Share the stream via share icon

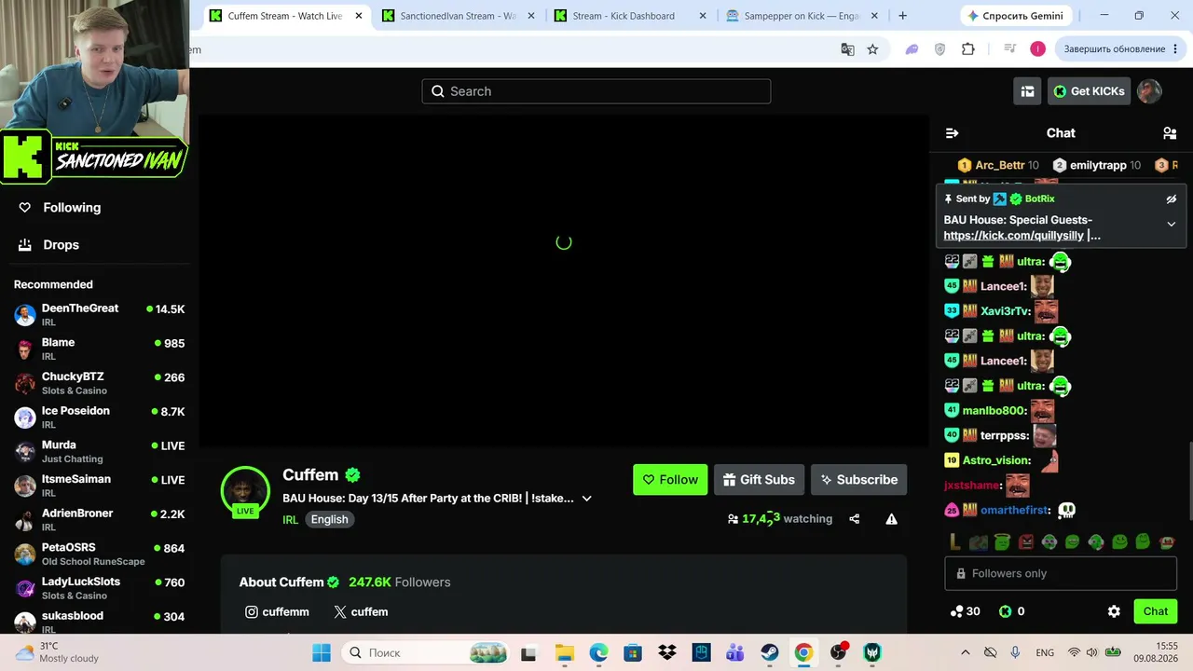click(x=855, y=519)
